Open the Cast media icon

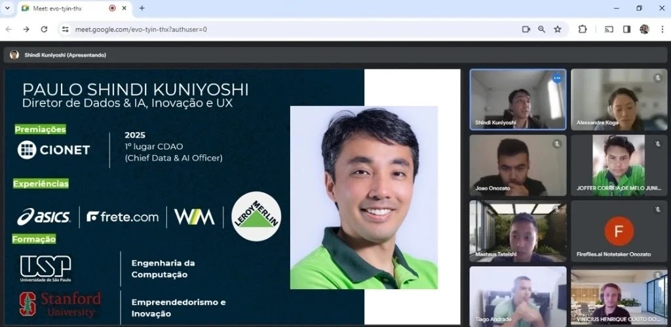(x=609, y=29)
